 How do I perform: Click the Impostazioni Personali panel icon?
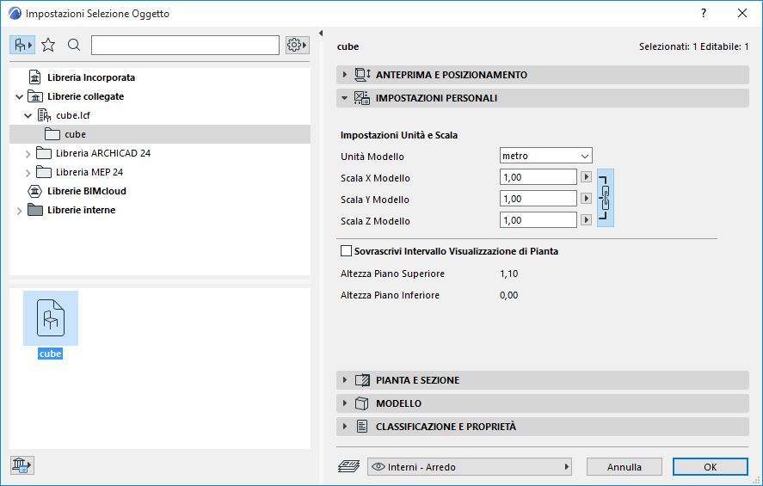[362, 98]
